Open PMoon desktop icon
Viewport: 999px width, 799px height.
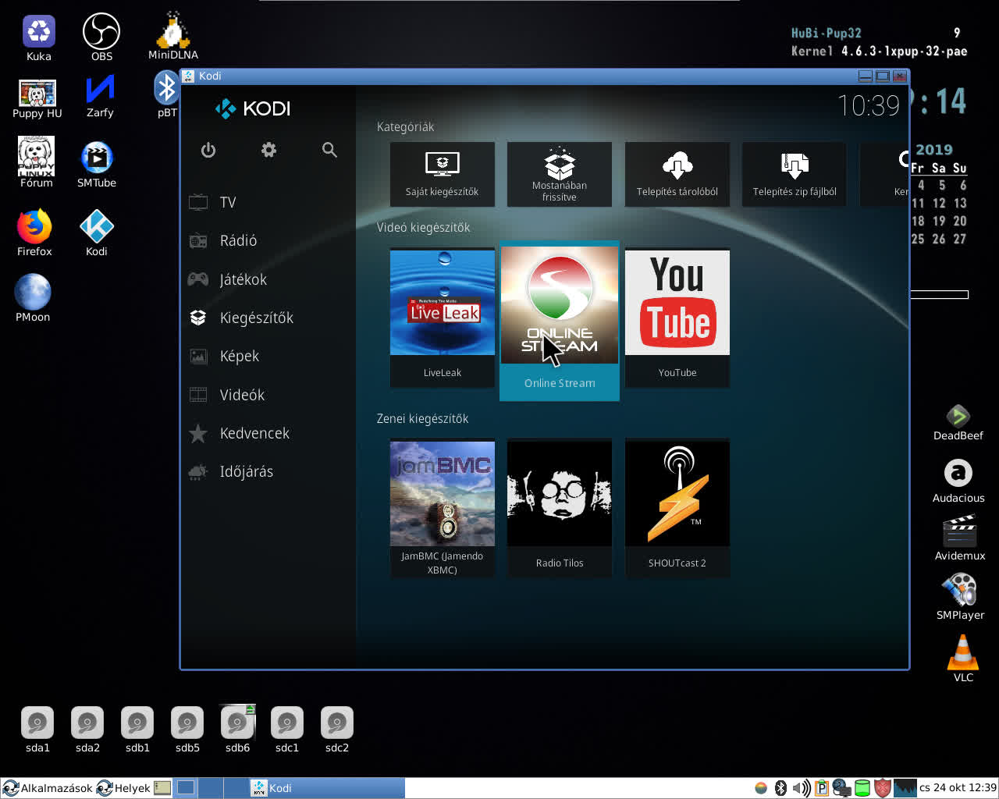click(x=33, y=297)
